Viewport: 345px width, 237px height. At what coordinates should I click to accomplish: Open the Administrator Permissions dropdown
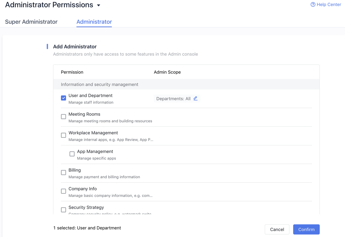[x=98, y=5]
